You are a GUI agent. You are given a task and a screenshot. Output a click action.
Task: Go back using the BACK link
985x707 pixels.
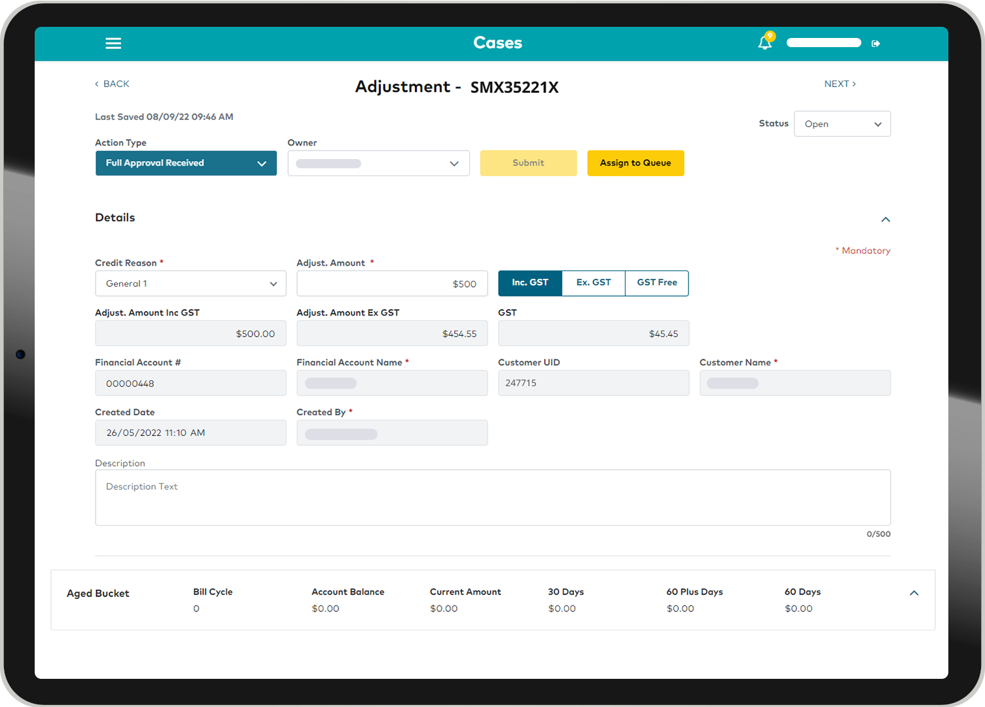tap(112, 84)
